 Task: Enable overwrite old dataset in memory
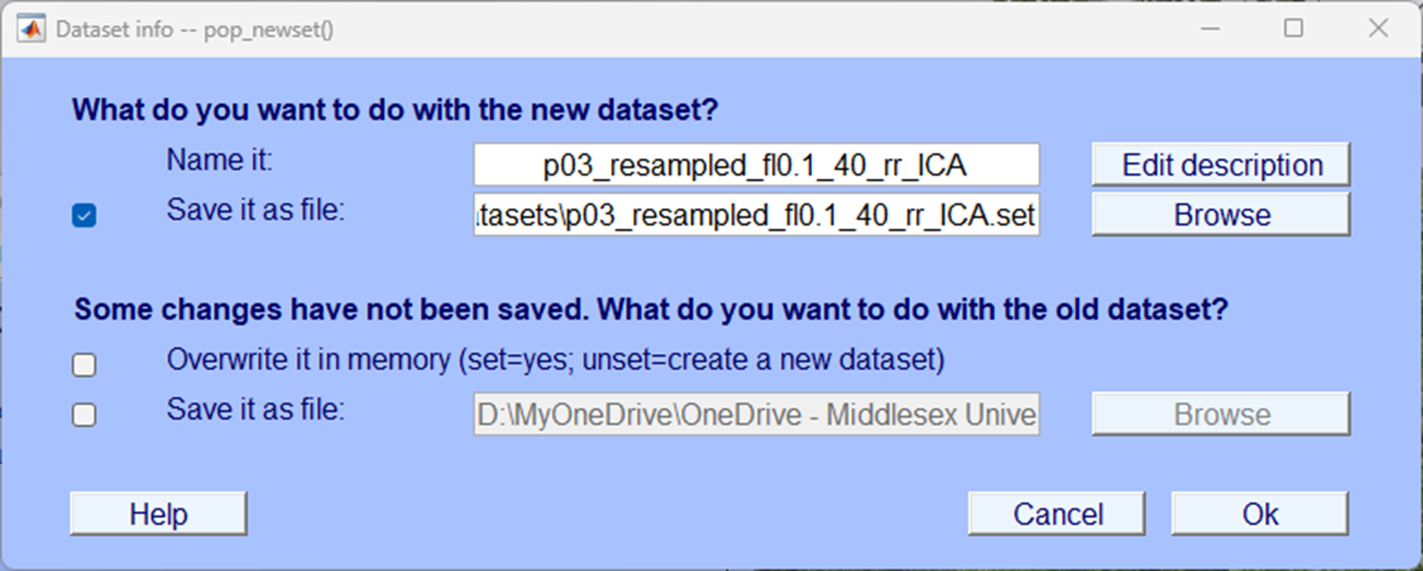pyautogui.click(x=84, y=365)
